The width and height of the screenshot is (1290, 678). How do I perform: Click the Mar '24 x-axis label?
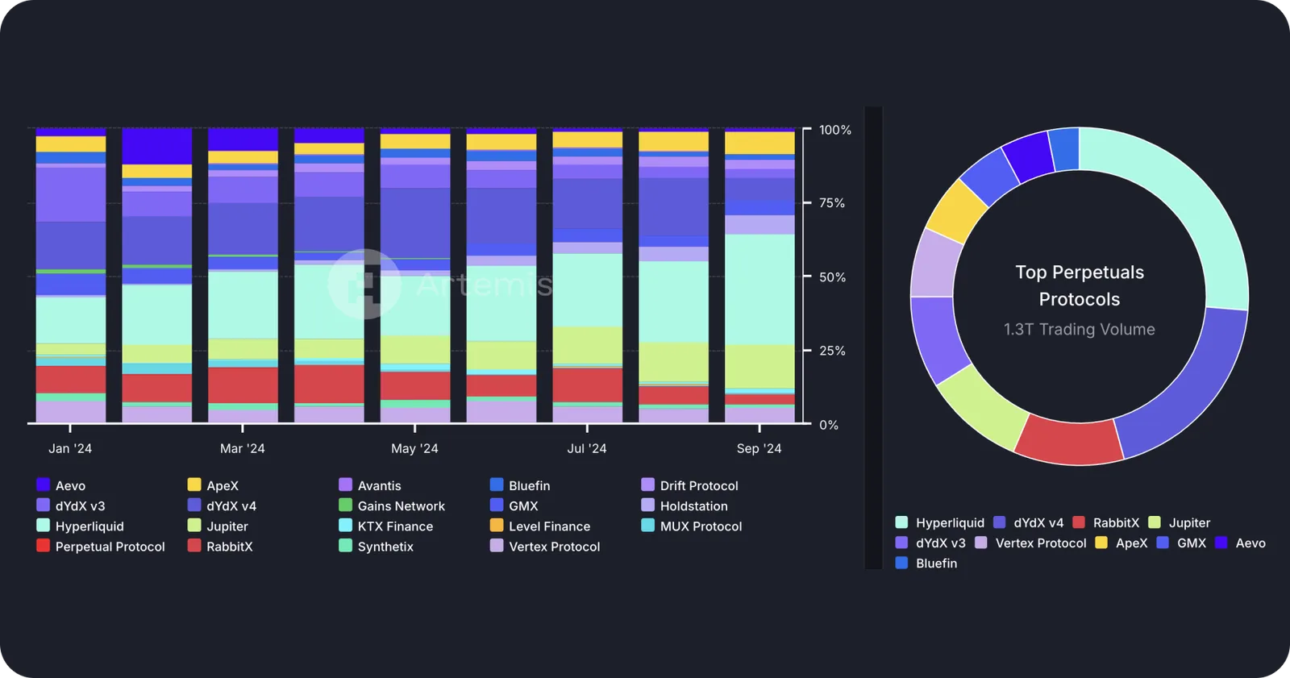243,448
